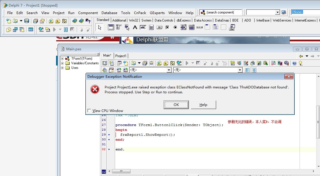Click the horizontal scrollbar thumb of code editor
The image size is (320, 176).
(x=121, y=171)
